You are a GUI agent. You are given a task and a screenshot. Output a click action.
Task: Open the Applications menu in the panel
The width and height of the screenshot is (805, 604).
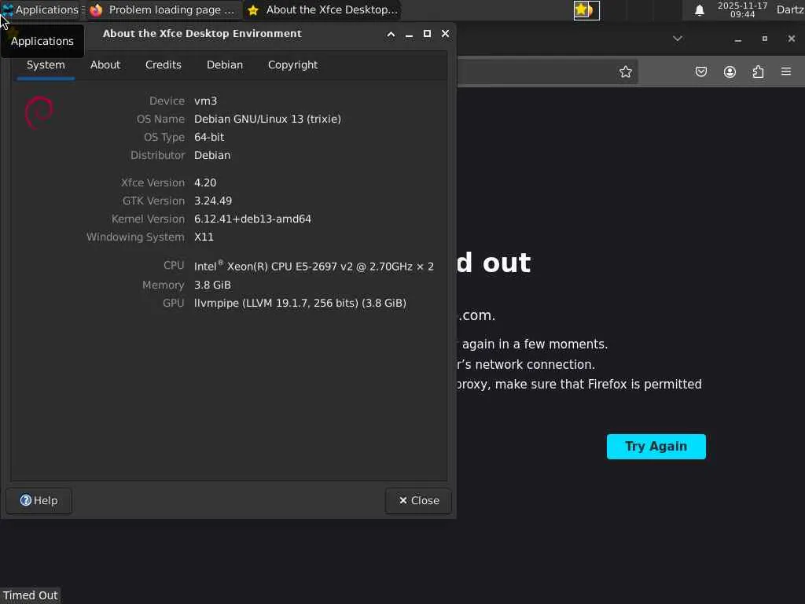click(40, 9)
